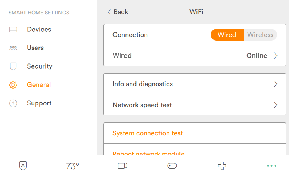Image resolution: width=289 pixels, height=177 pixels.
Task: Go Back from WiFi page
Action: pos(117,12)
